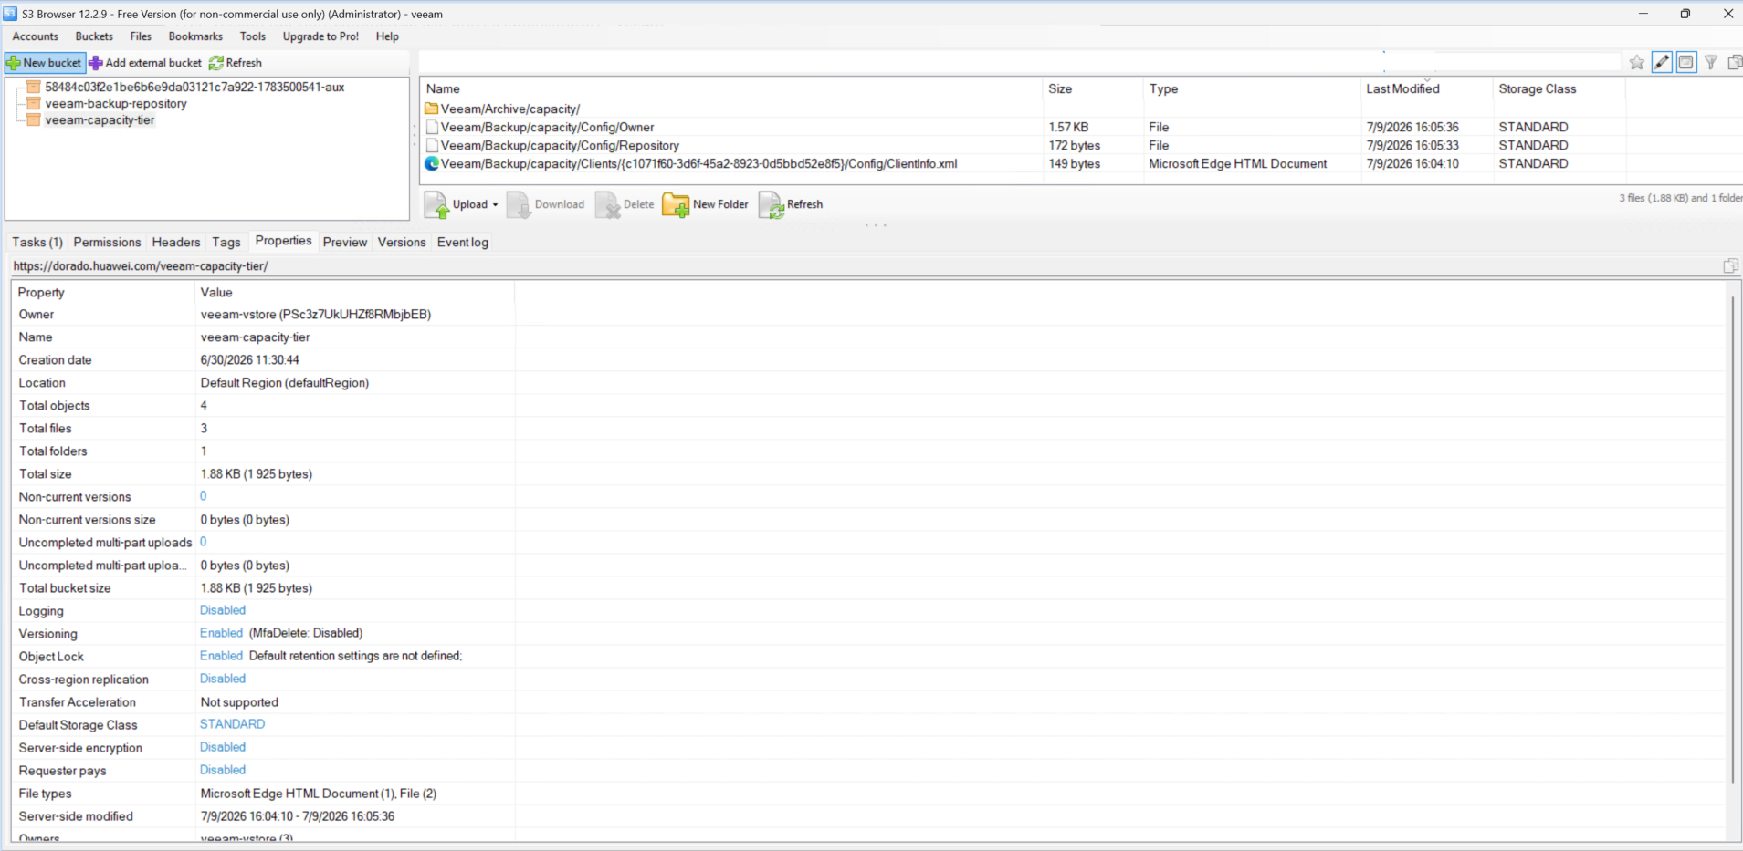The height and width of the screenshot is (851, 1743).
Task: Click in the path address bar
Action: 1020,62
